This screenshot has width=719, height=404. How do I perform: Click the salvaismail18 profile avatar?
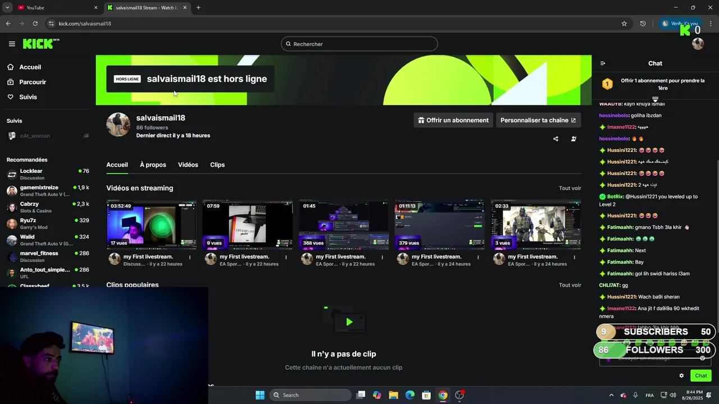coord(118,125)
